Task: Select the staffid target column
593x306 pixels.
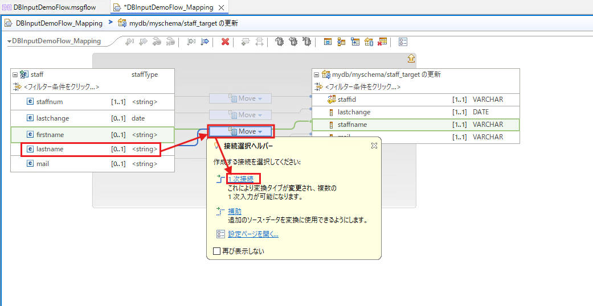Action: click(416, 100)
